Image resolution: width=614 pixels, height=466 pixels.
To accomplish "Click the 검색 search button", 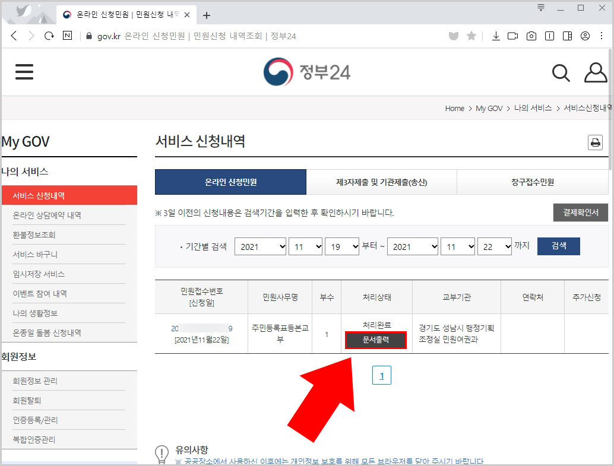I will (x=558, y=246).
